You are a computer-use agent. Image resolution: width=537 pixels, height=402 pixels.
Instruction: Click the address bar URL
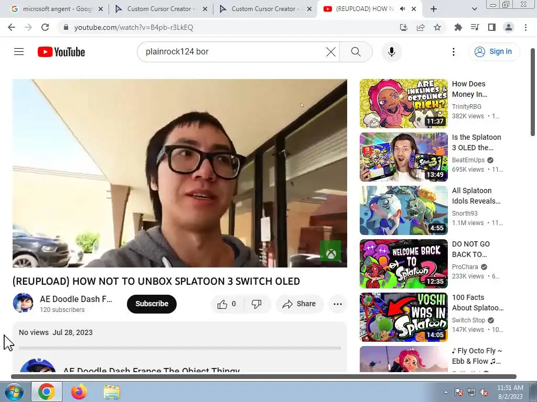tap(134, 27)
